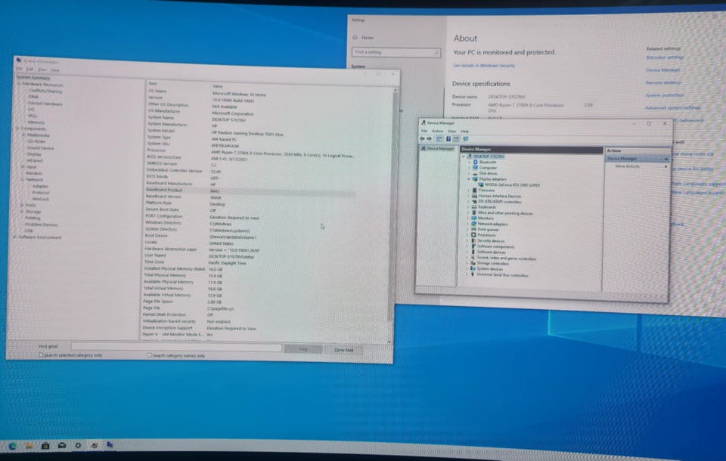Click the System protection link
Screen dimensions: 726x461
pyautogui.click(x=665, y=95)
